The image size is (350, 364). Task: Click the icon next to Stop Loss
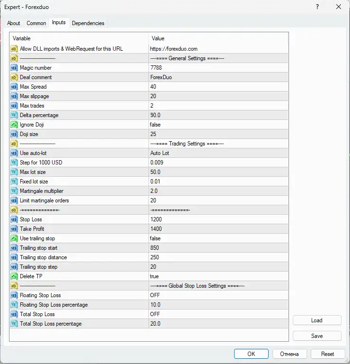[14, 219]
